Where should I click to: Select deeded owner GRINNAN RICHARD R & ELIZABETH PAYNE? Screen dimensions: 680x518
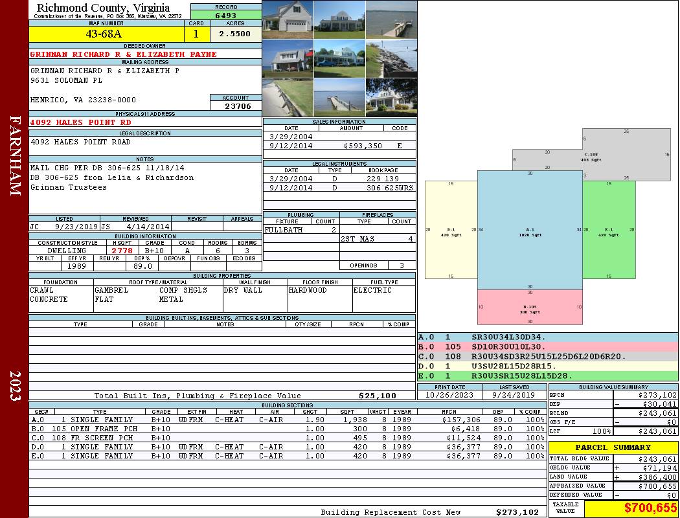(x=123, y=54)
